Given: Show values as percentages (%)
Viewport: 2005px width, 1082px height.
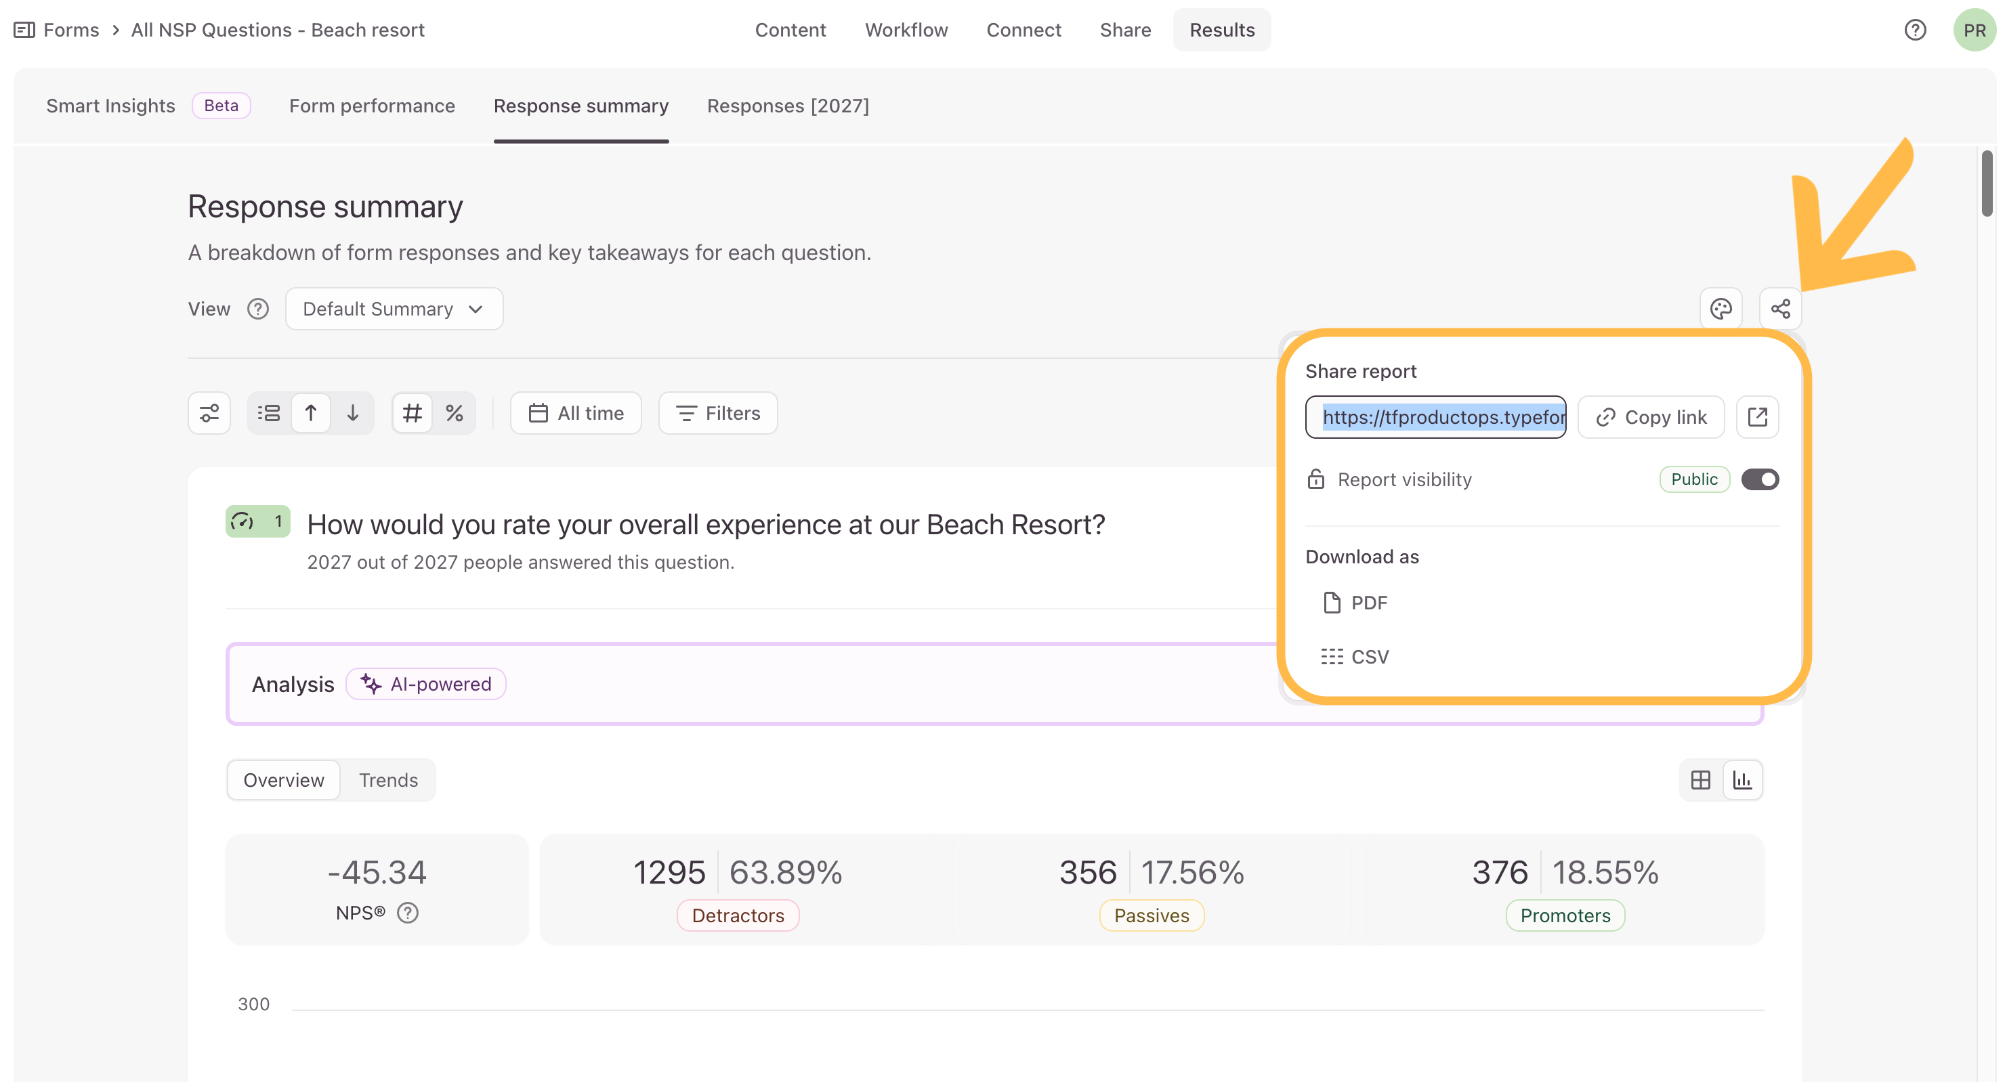Looking at the screenshot, I should tap(455, 413).
